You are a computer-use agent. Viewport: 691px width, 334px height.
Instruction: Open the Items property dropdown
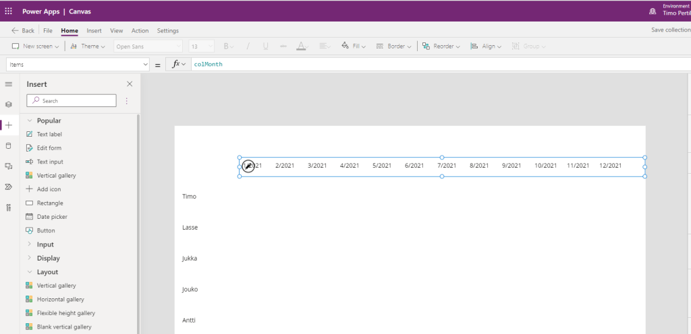pos(78,64)
